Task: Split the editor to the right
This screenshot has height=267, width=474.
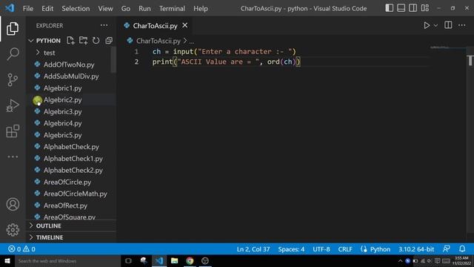Action: click(448, 25)
